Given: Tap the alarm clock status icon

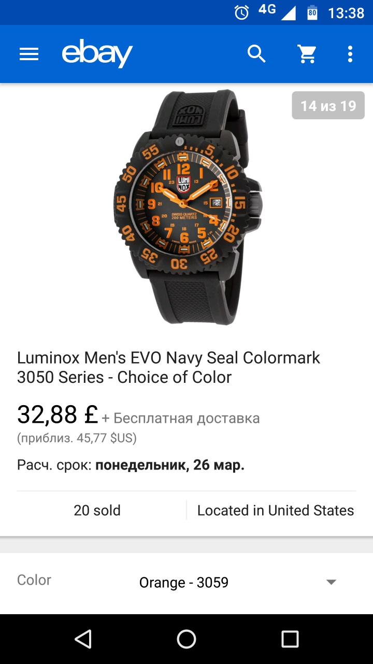Looking at the screenshot, I should pos(241,12).
